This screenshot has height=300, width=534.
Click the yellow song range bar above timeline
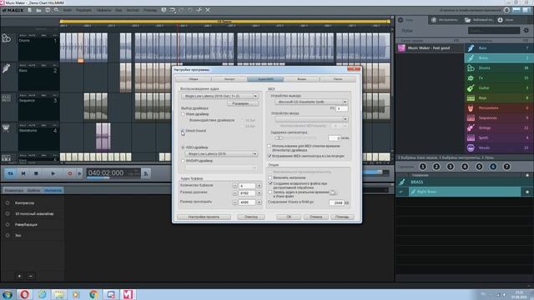pos(224,22)
